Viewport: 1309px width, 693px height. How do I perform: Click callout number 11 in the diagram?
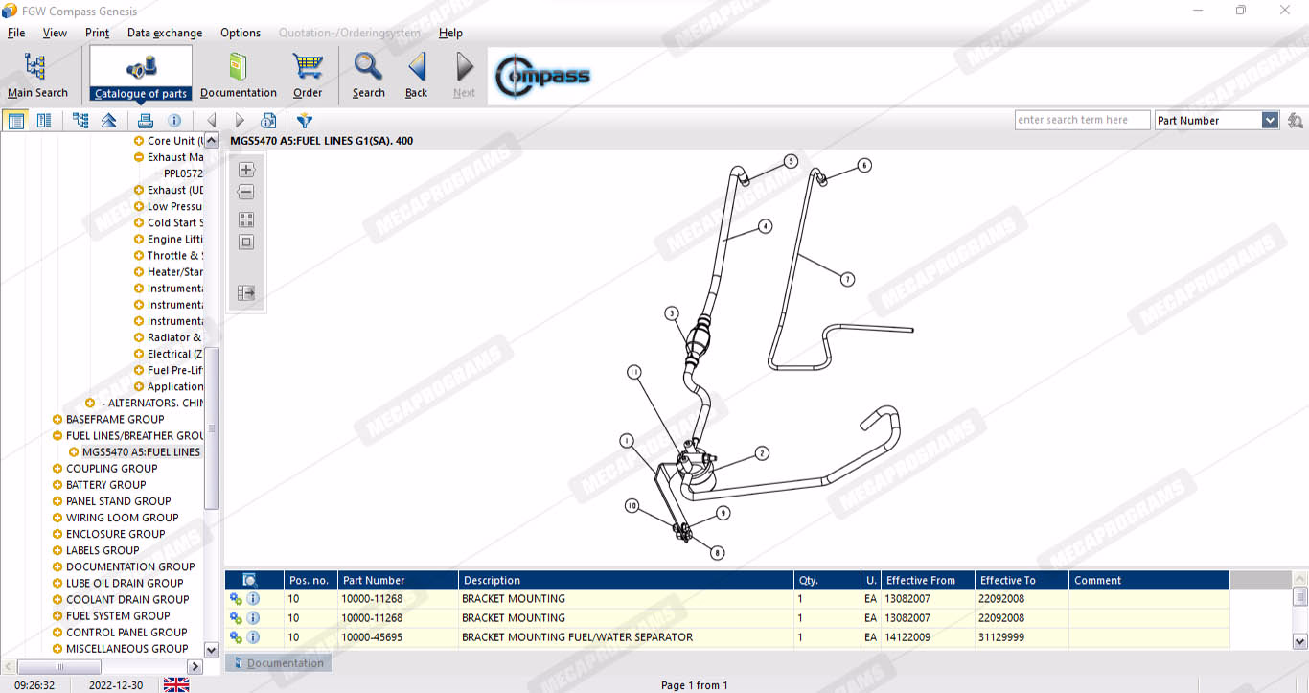point(633,371)
